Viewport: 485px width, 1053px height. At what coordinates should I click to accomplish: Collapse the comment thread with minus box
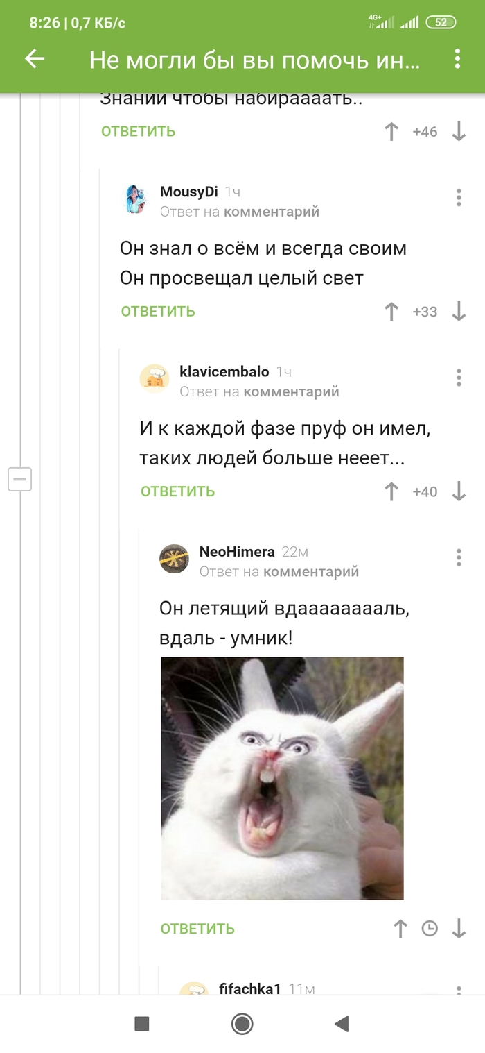(x=19, y=479)
